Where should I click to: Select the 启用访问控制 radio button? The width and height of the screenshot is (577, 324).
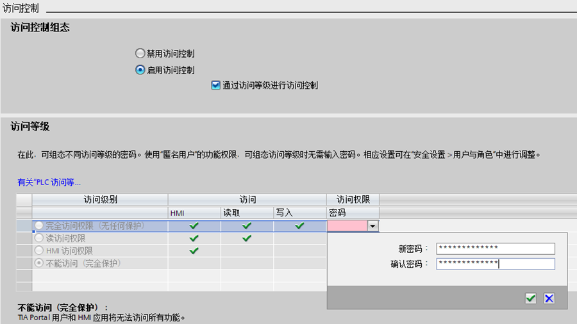[x=140, y=70]
